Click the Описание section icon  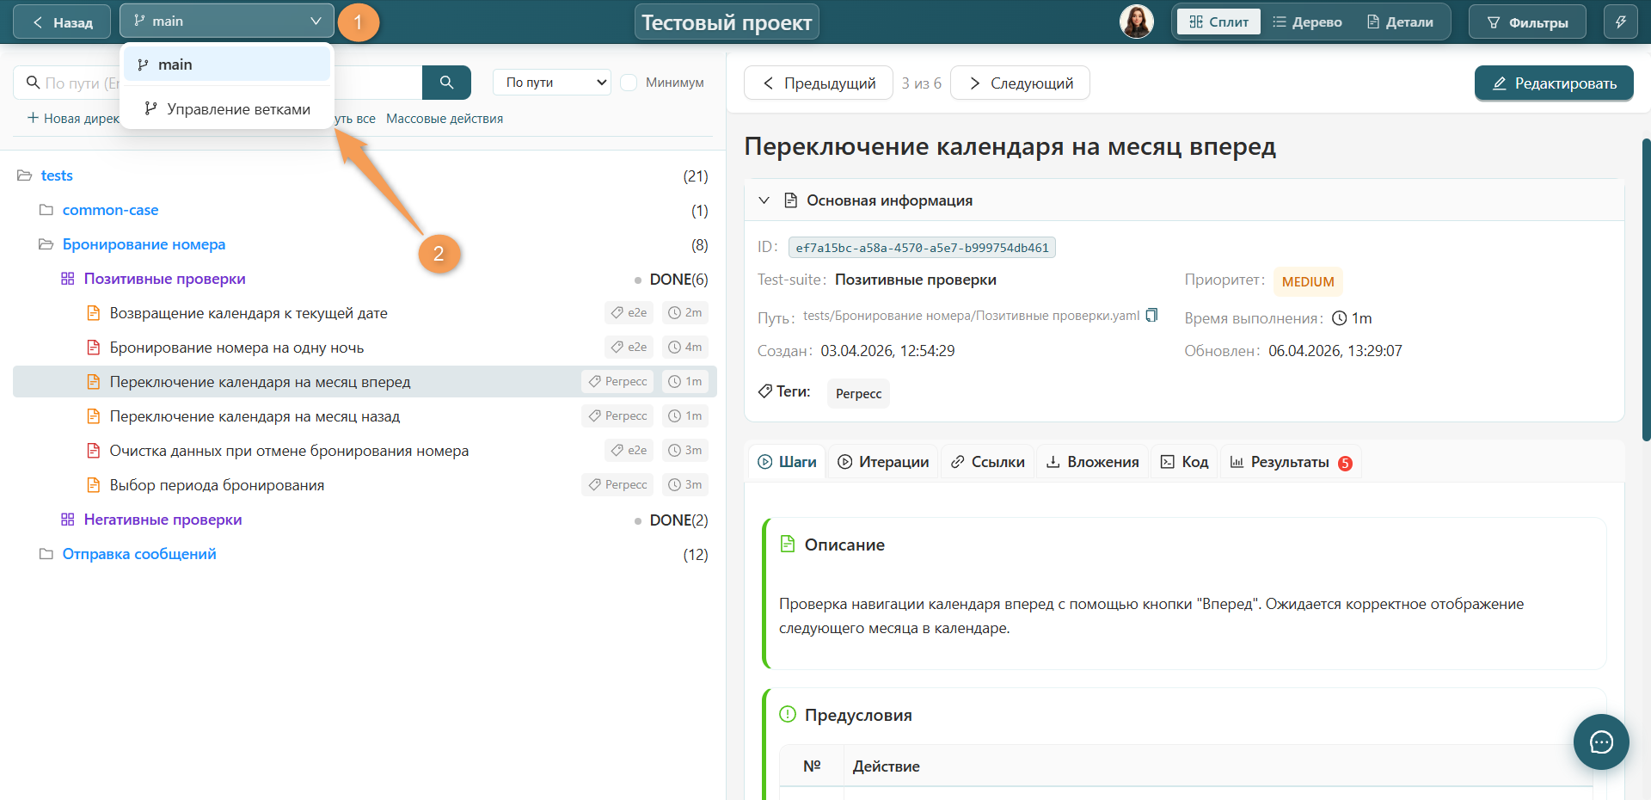[787, 544]
